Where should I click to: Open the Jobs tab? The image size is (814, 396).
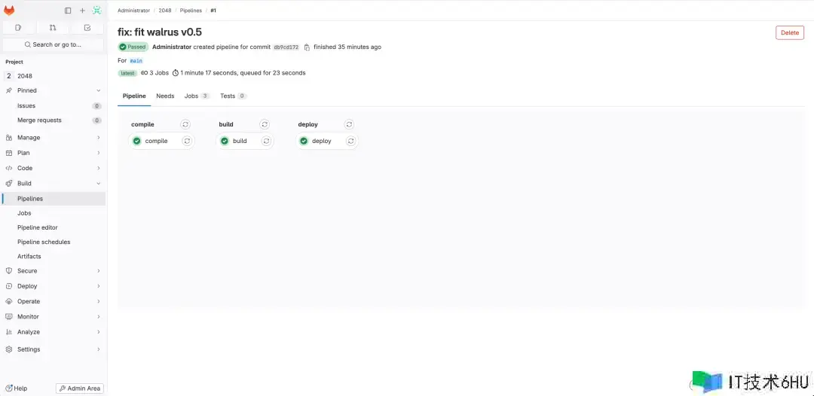(x=191, y=96)
